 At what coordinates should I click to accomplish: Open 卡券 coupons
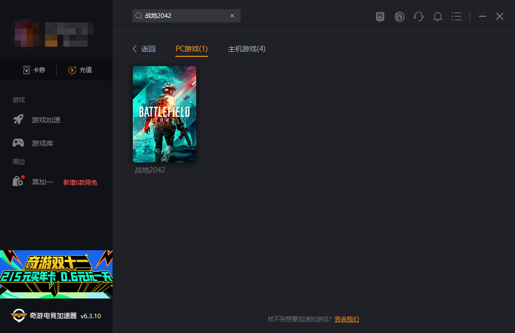pos(34,70)
